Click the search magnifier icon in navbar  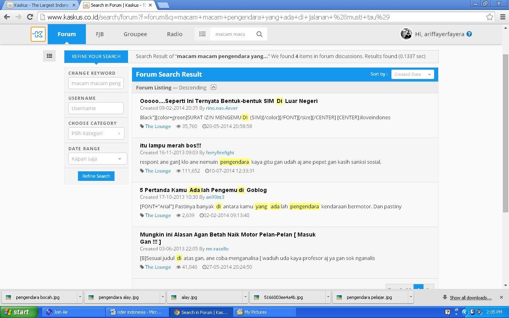pyautogui.click(x=259, y=34)
